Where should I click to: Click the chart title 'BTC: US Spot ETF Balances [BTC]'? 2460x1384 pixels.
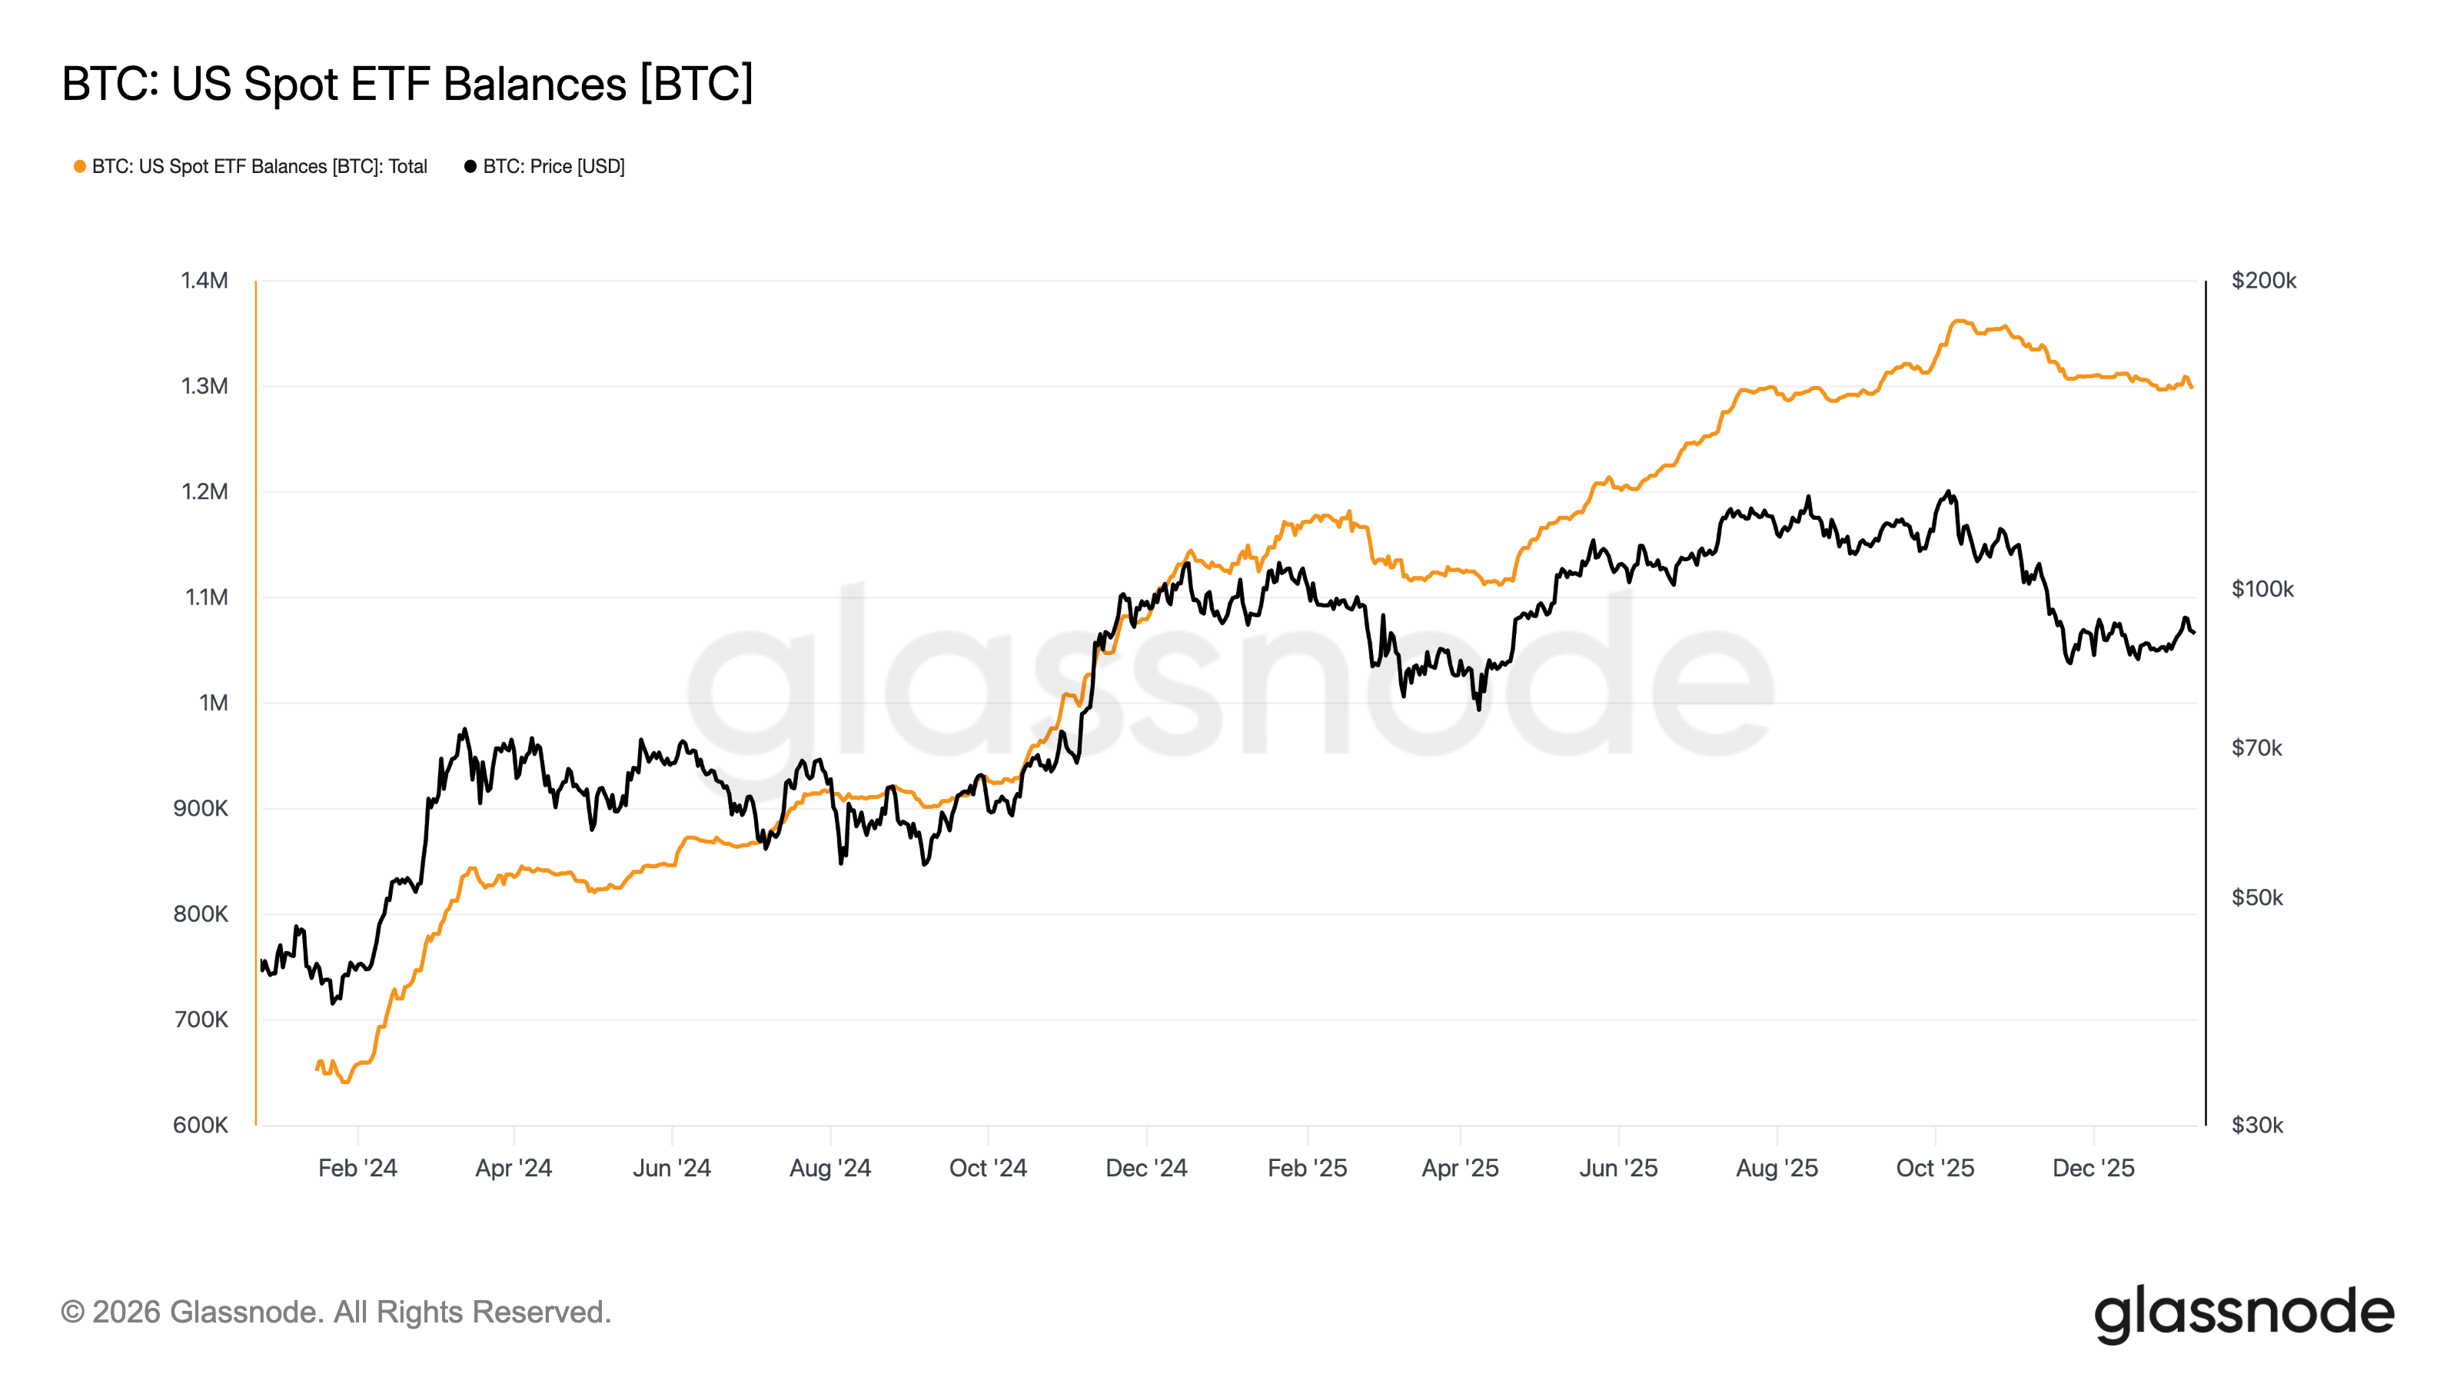[407, 84]
